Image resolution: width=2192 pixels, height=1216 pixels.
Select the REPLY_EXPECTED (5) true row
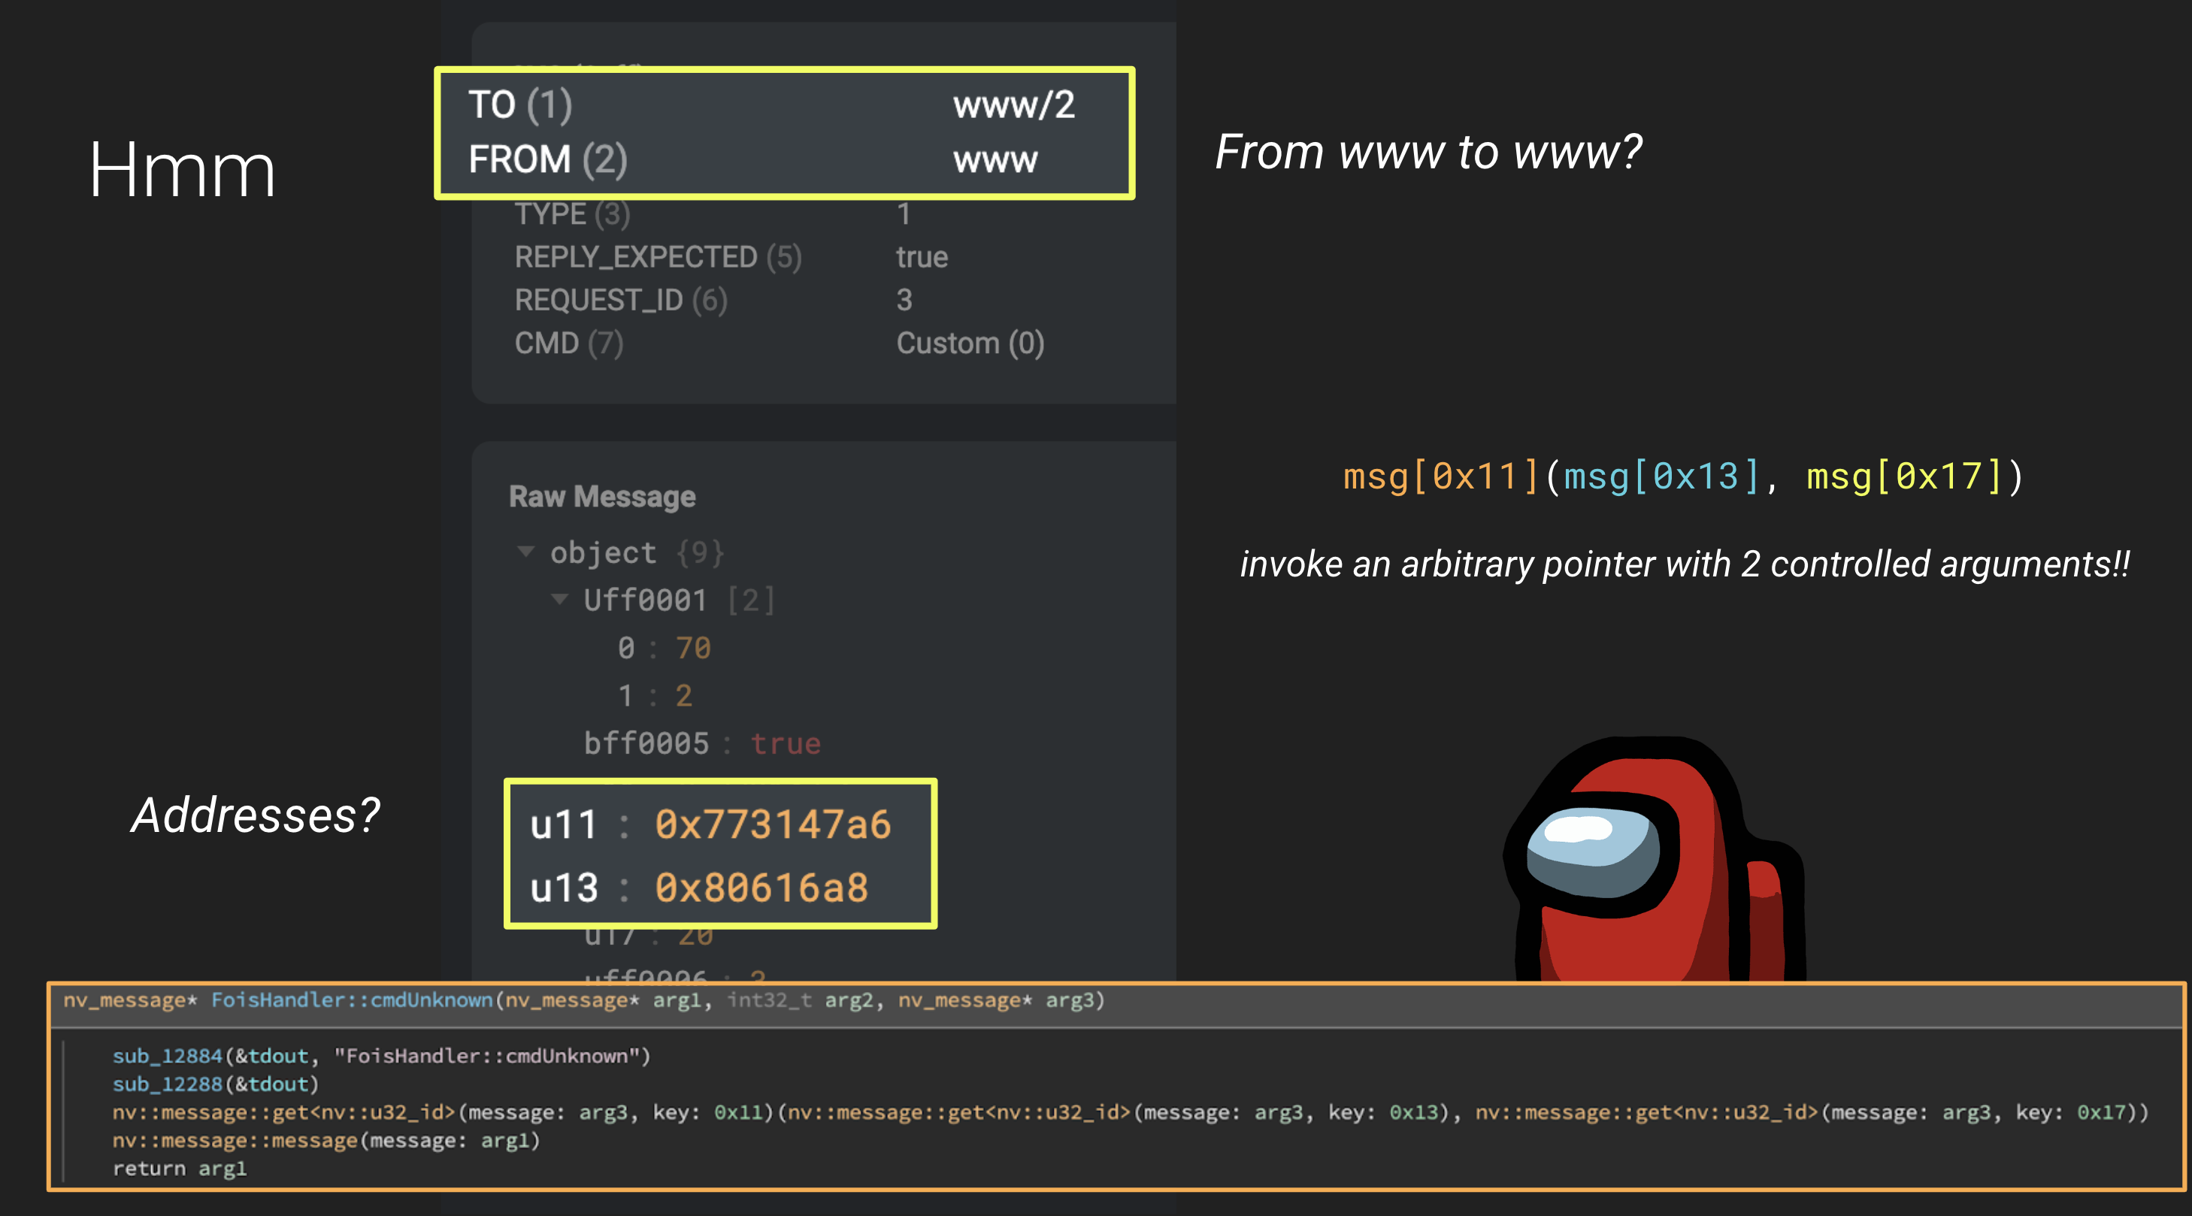pos(730,257)
